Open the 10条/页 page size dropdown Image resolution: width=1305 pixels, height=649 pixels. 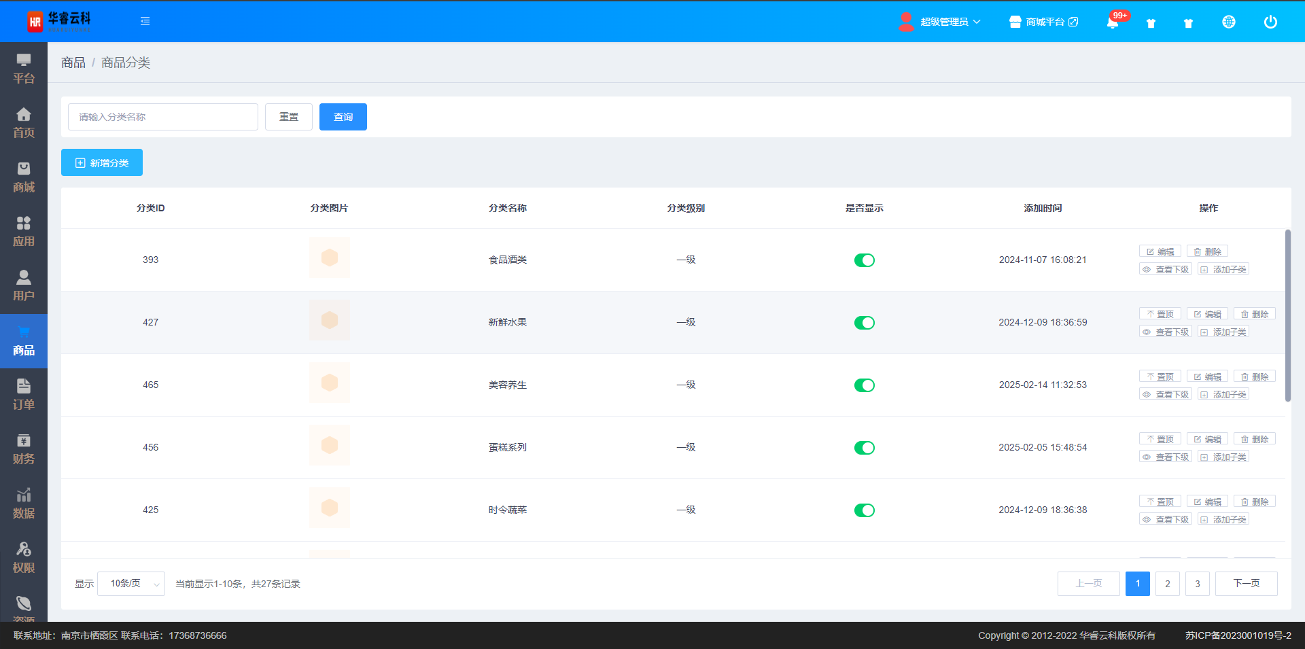[x=131, y=584]
